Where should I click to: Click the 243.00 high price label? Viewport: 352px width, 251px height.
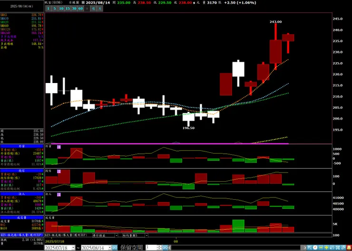pyautogui.click(x=276, y=22)
